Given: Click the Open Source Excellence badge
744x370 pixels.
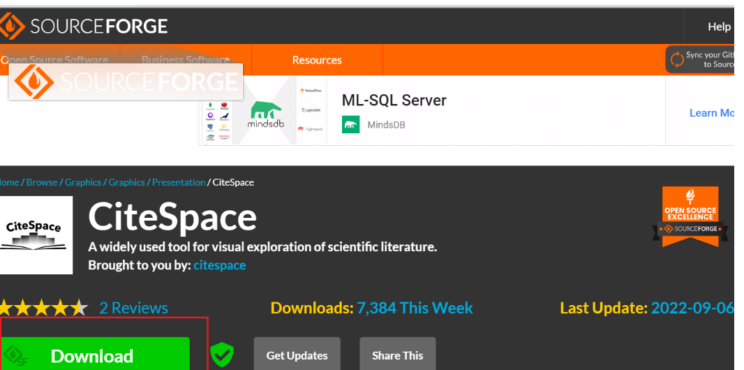Looking at the screenshot, I should pos(690,217).
